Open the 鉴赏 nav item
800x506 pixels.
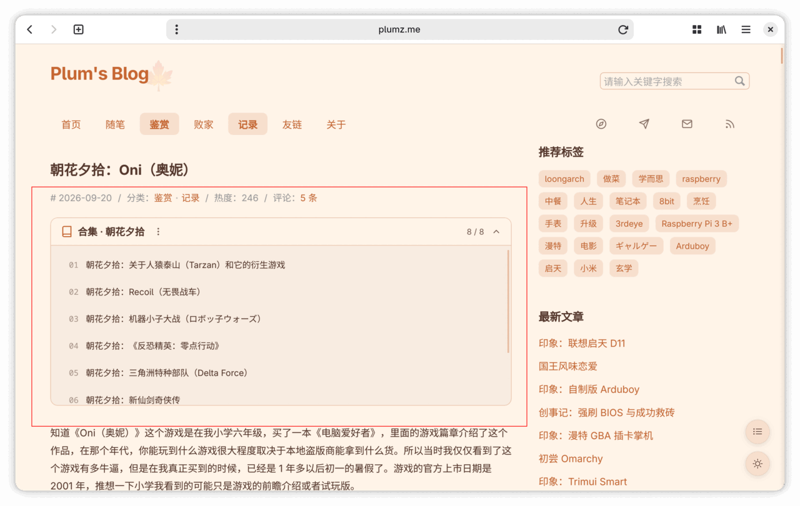click(159, 124)
